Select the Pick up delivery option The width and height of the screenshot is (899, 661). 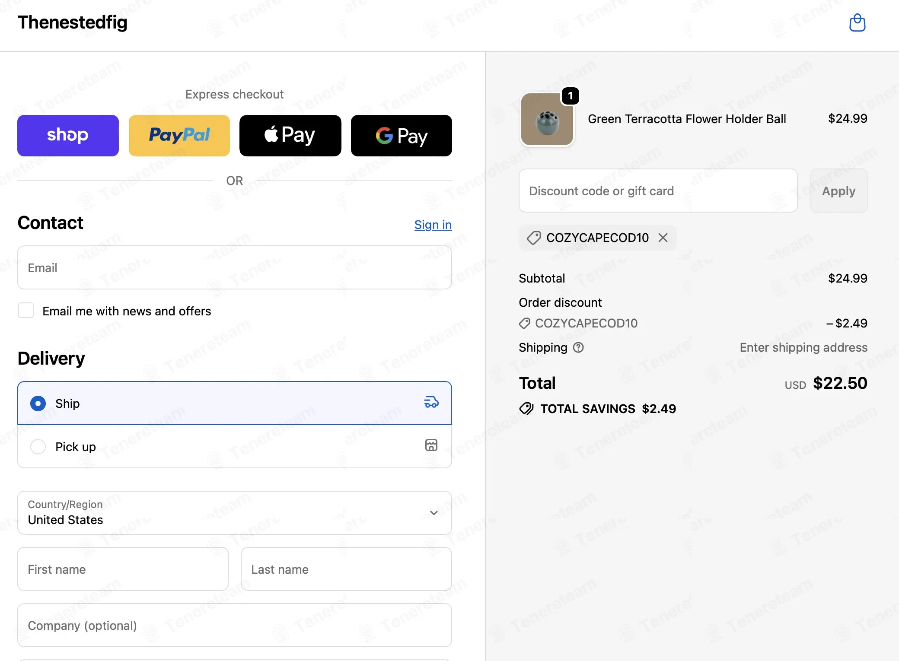[235, 446]
